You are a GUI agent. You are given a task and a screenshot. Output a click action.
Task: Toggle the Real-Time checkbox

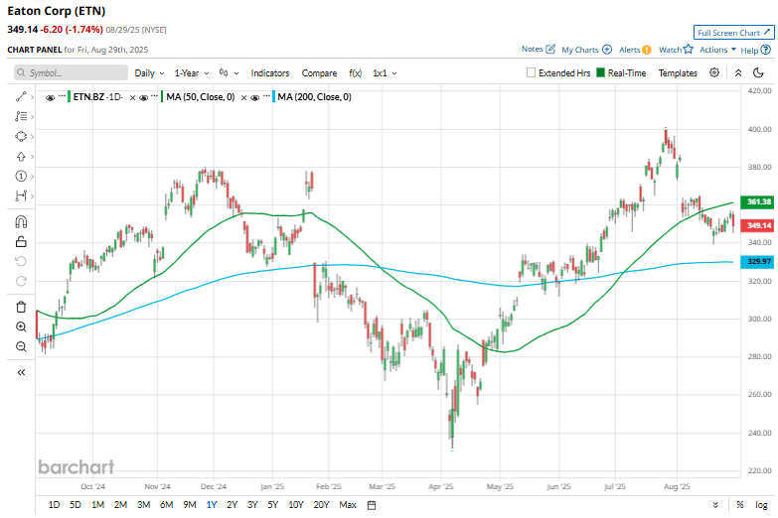(600, 72)
